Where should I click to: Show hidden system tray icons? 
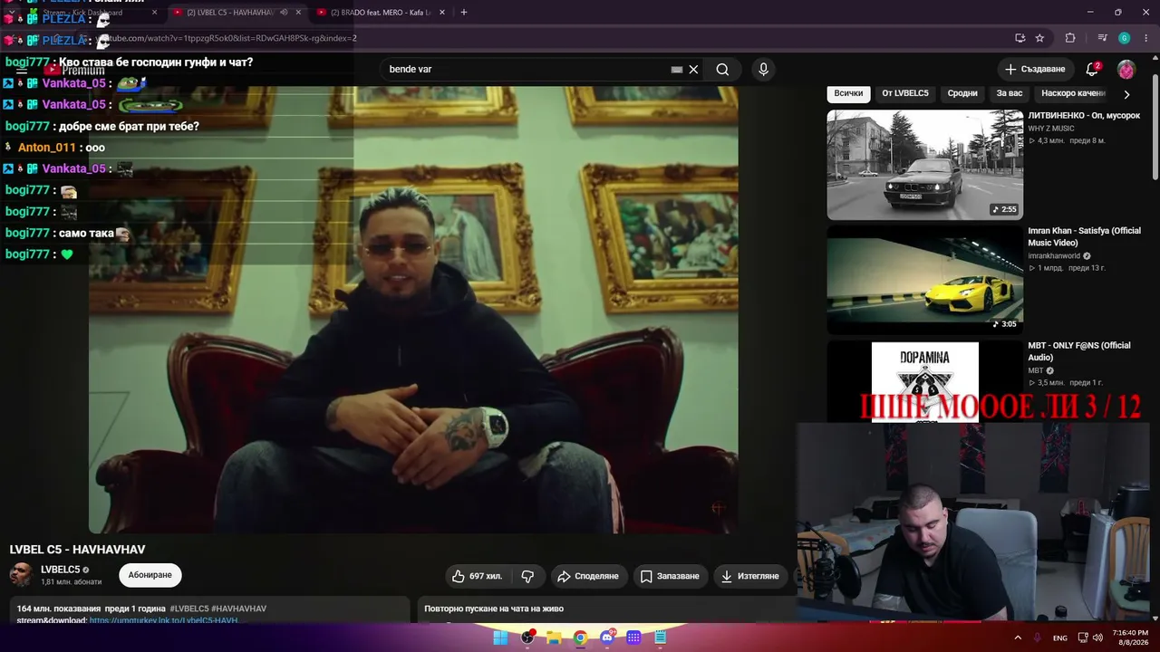(x=1017, y=638)
